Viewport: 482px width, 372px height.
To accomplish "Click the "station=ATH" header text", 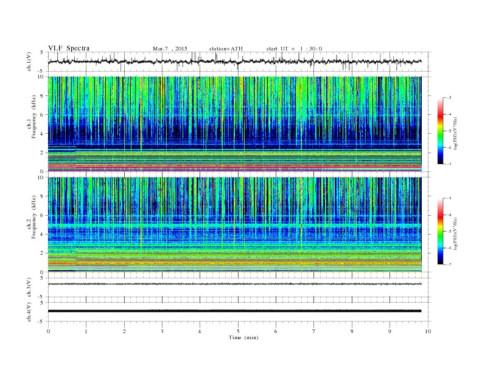I will 226,49.
